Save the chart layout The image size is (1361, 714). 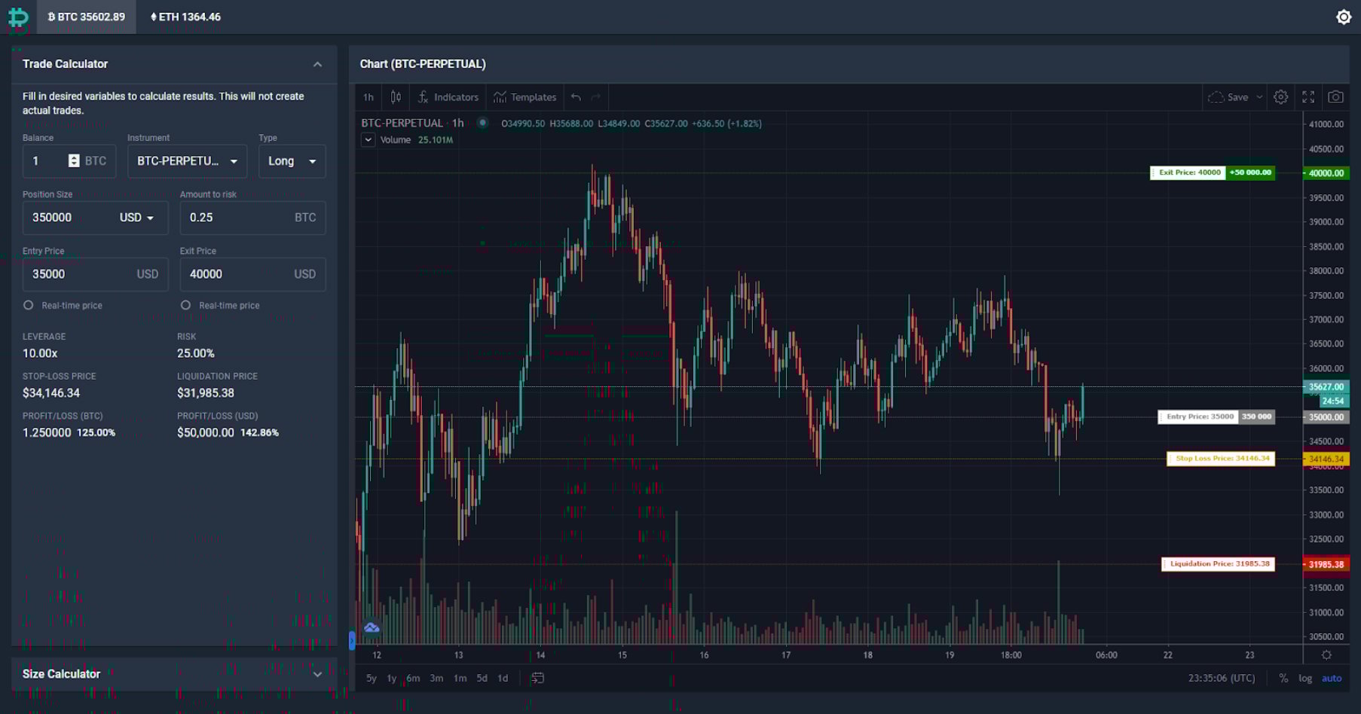point(1228,97)
